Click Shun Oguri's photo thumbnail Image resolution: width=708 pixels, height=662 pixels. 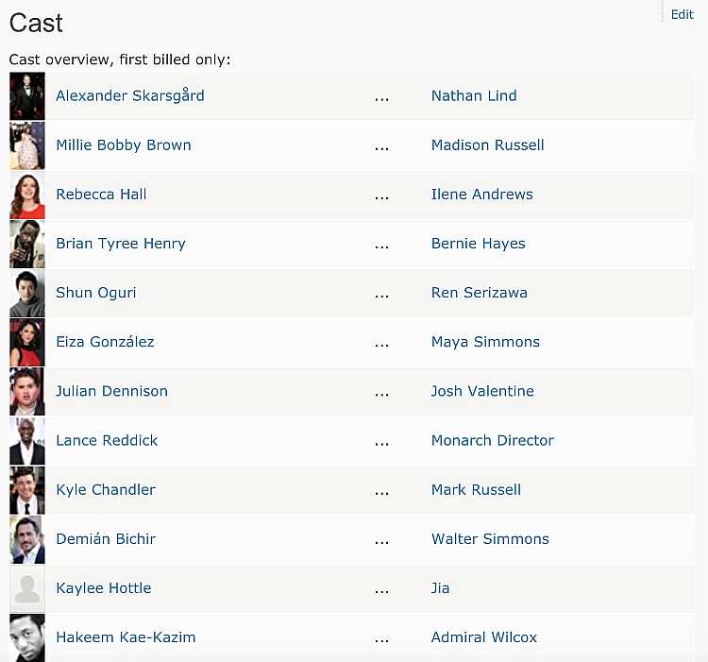click(27, 293)
